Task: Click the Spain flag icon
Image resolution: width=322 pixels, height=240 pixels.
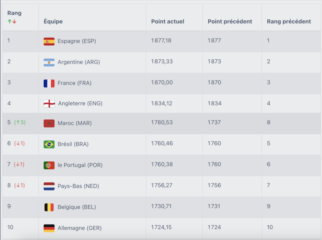Action: (49, 41)
